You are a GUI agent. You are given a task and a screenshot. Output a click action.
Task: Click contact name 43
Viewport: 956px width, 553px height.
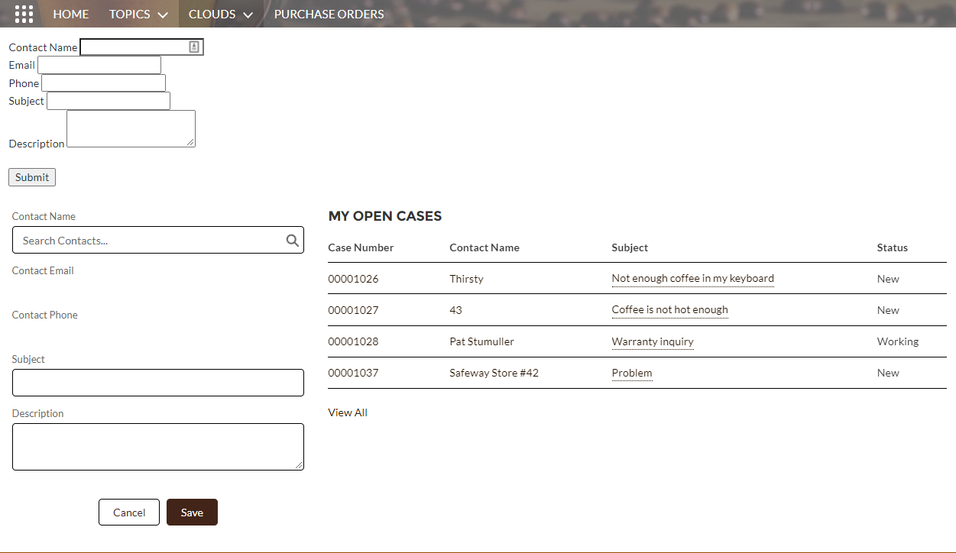pos(455,310)
